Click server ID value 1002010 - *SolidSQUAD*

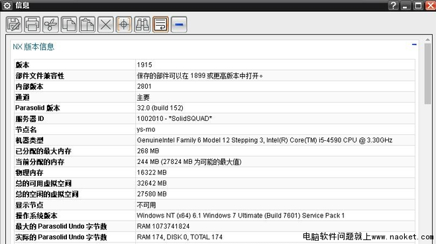point(174,118)
